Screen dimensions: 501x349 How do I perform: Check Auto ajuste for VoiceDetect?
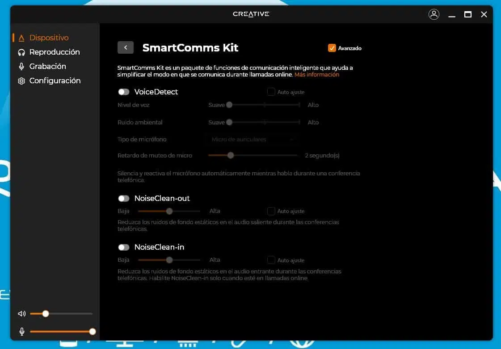271,92
